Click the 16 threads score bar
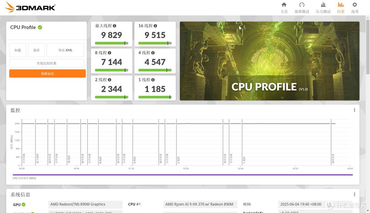370x213 pixels. (155, 43)
